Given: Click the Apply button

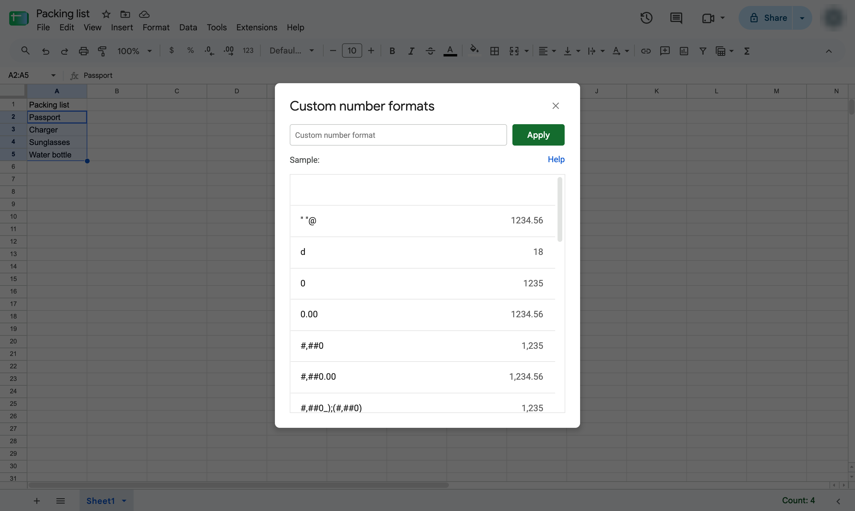Looking at the screenshot, I should pos(538,135).
